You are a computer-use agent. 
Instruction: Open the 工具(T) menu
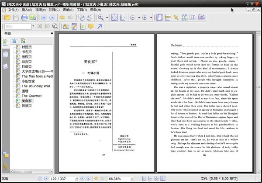[104, 10]
